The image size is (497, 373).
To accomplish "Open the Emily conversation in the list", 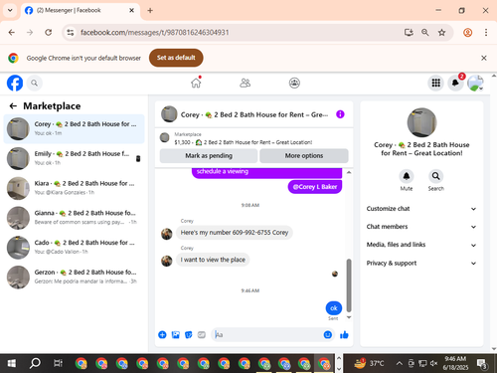I will click(74, 158).
